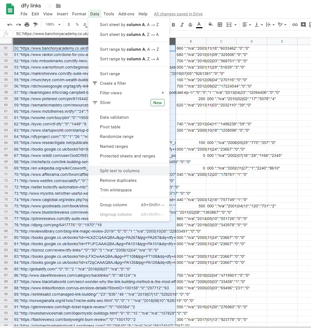The image size is (311, 328).
Task: Choose Sort sheet by column A, Z to A
Action: tap(129, 35)
